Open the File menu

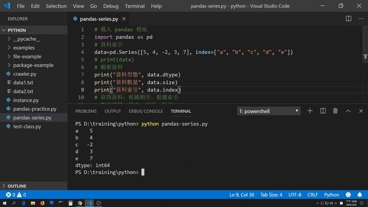[x=21, y=6]
